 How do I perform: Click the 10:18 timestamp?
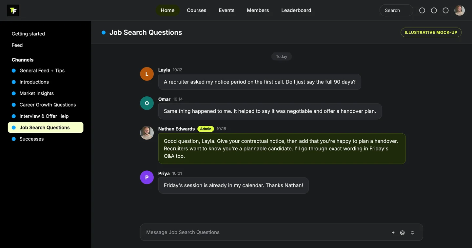point(221,129)
